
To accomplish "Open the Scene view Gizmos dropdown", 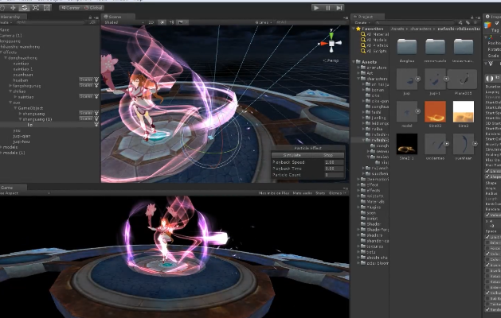I will tap(263, 22).
